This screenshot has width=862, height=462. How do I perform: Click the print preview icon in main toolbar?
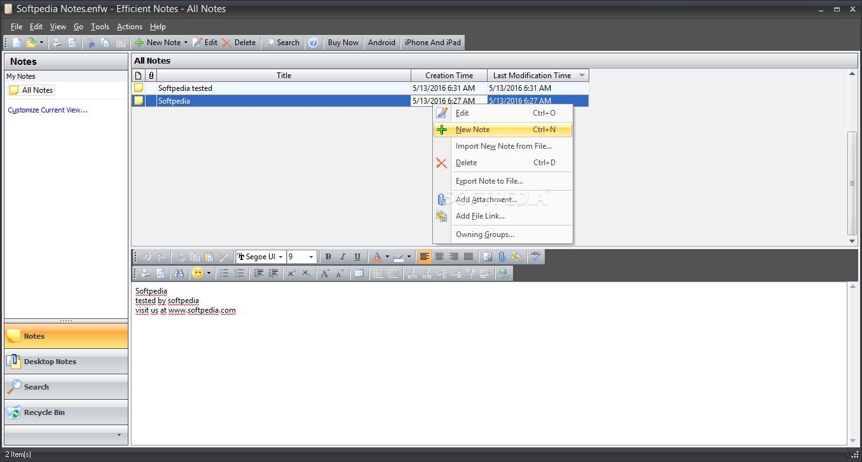pos(72,43)
